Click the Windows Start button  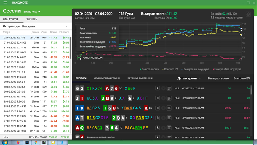pyautogui.click(x=5, y=142)
